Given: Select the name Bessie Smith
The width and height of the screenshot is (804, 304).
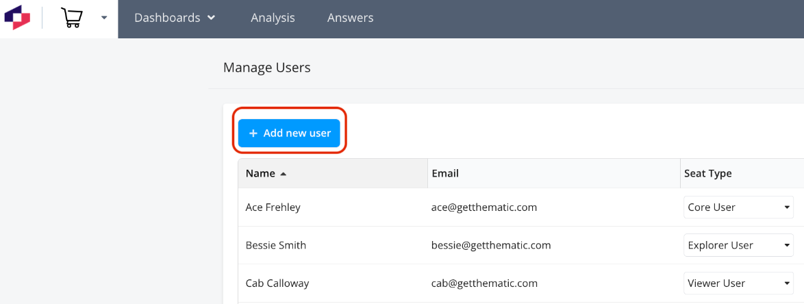Looking at the screenshot, I should point(276,246).
